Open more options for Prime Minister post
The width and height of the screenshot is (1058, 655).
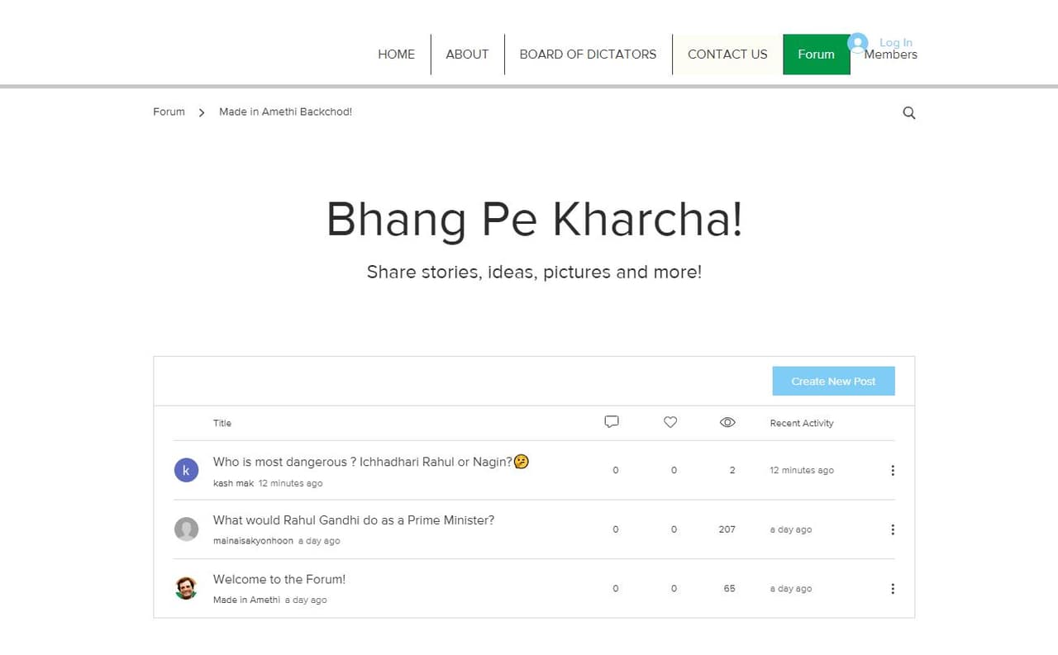coord(892,529)
